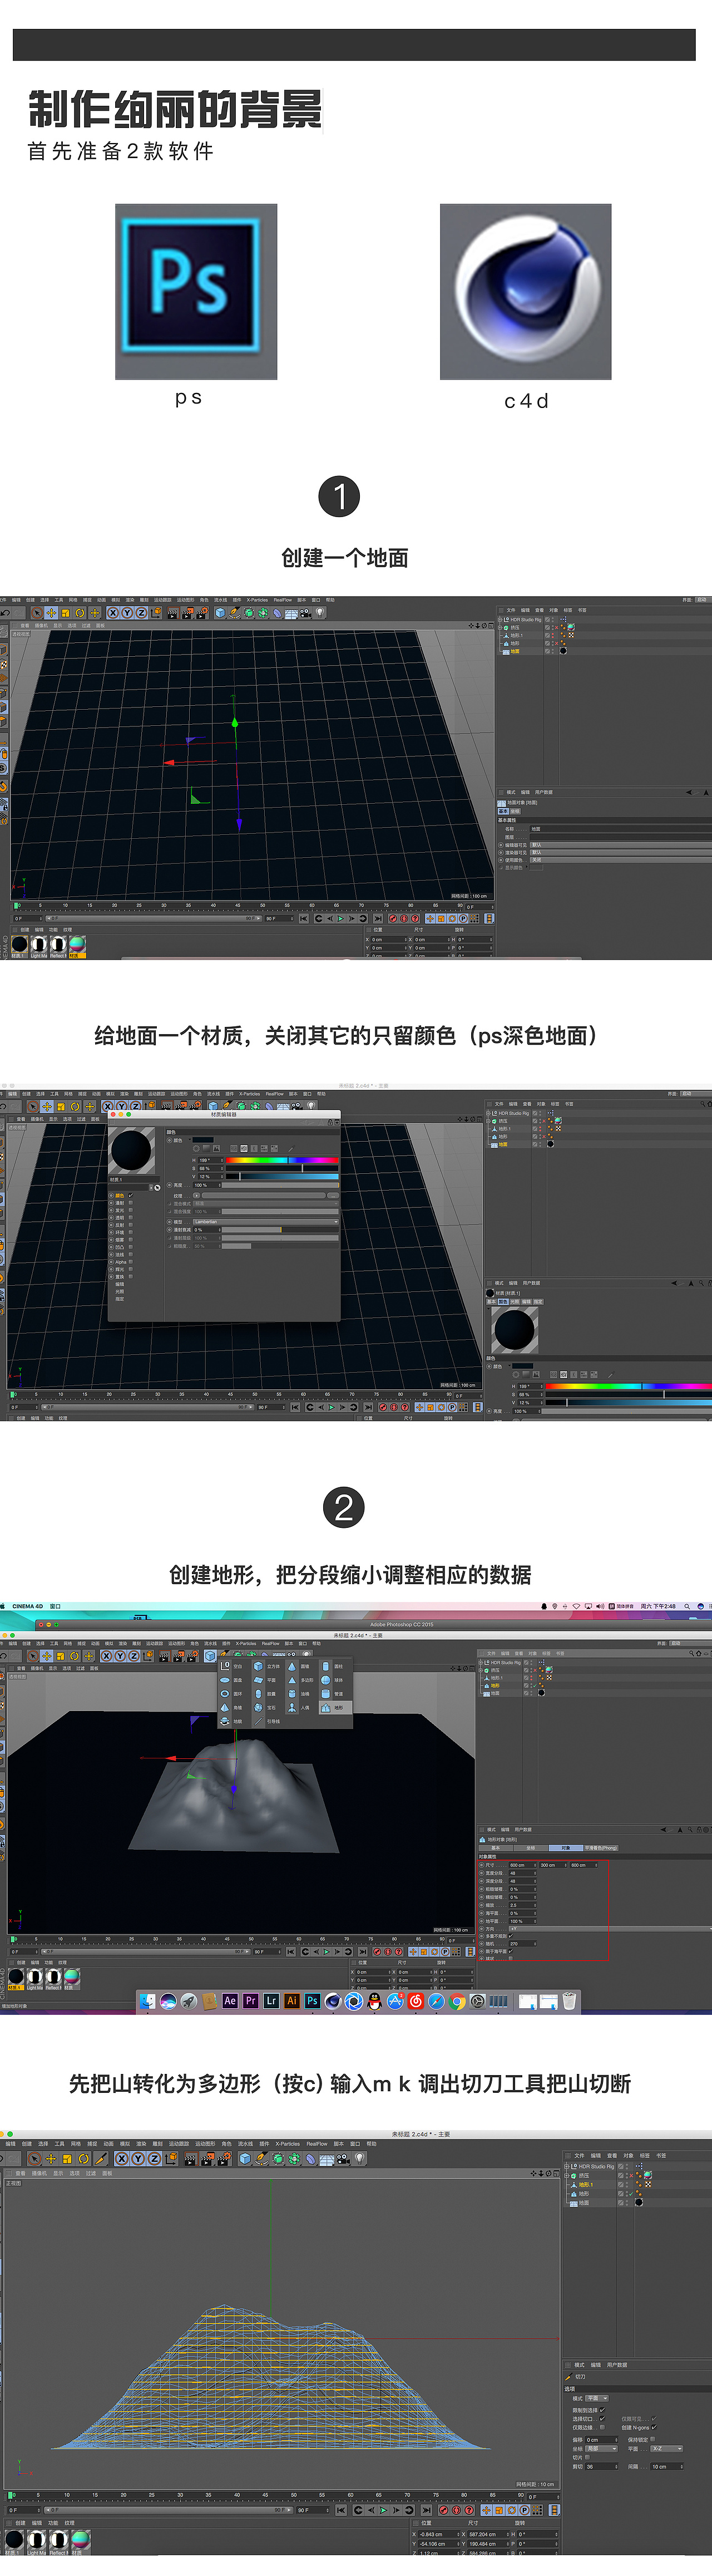
Task: Select Rotate tool in wireframe mountain screenshot toolbar
Action: 83,2159
